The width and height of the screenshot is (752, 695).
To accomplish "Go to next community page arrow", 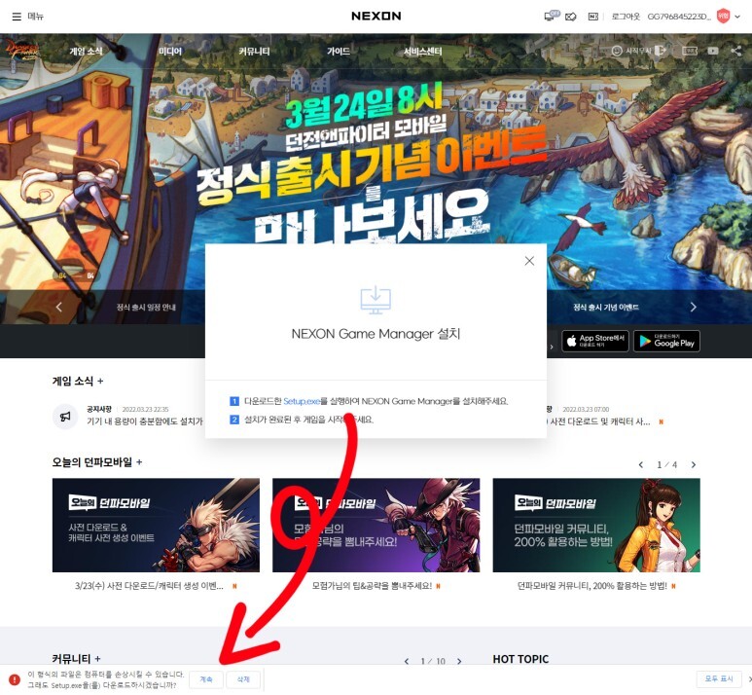I will coord(459,661).
